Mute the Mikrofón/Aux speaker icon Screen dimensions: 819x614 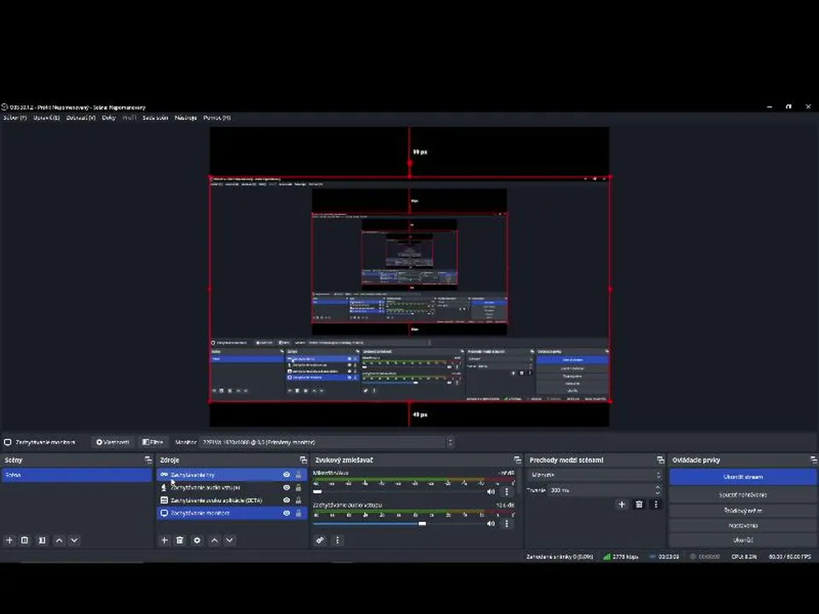coord(491,491)
